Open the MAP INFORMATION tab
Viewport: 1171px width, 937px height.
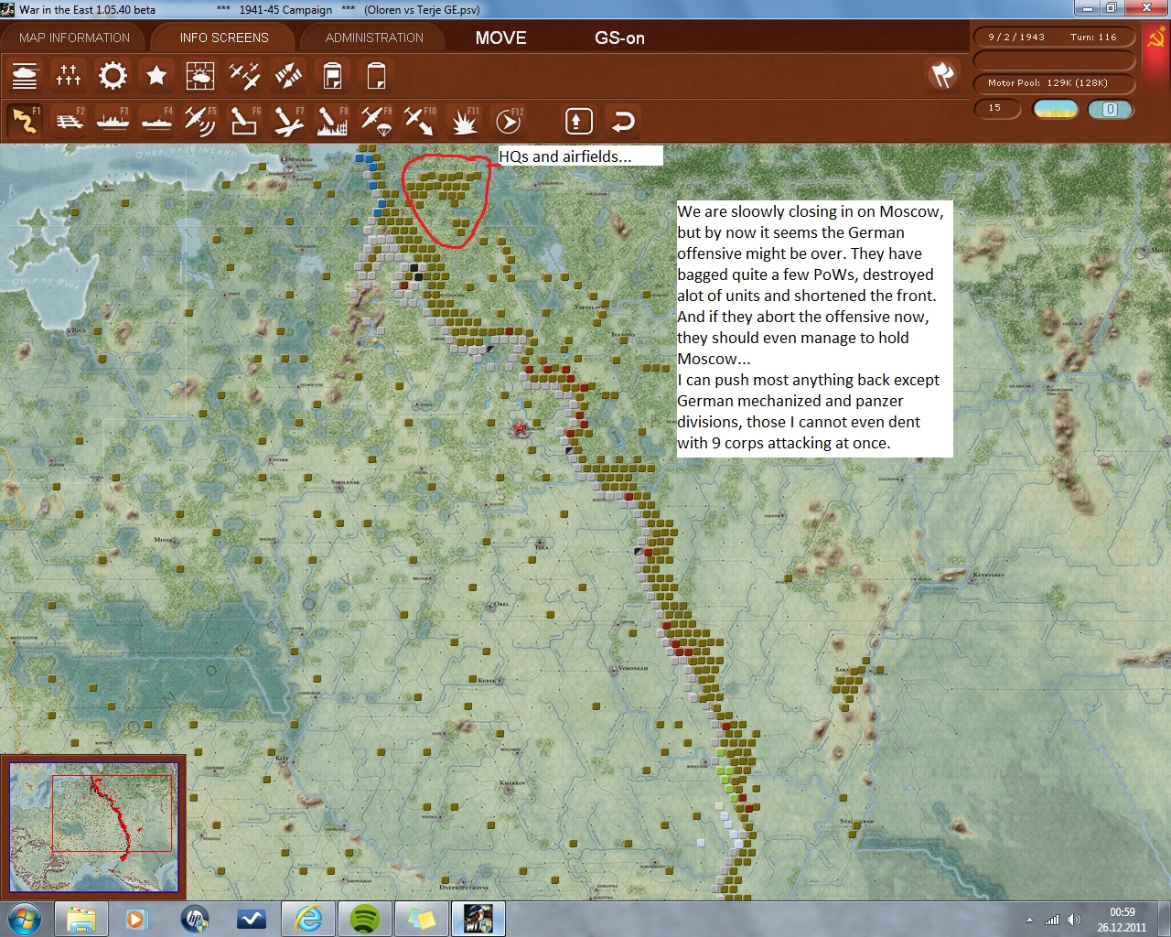74,38
